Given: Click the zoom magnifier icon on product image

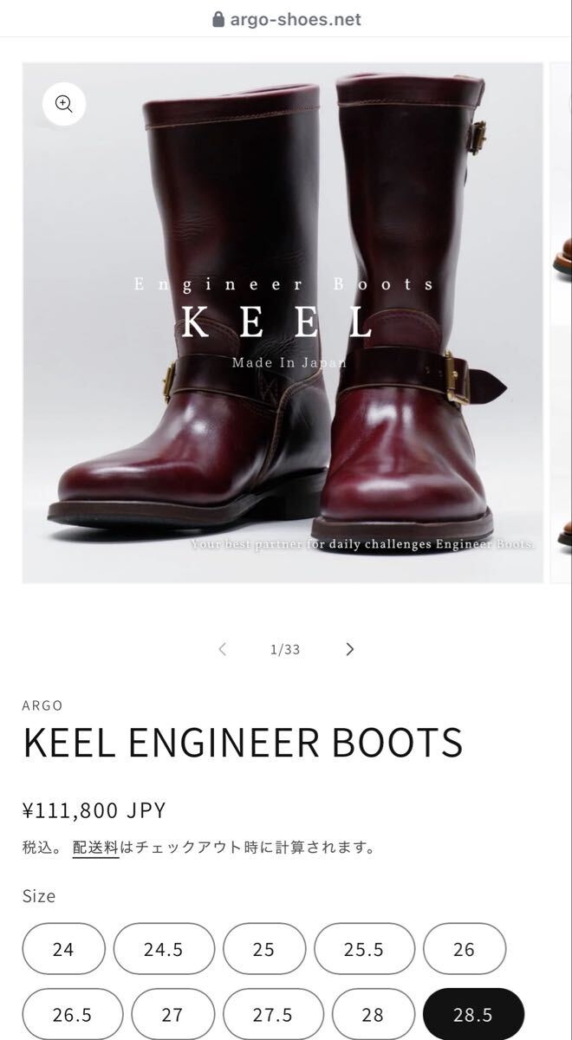Looking at the screenshot, I should click(x=64, y=105).
